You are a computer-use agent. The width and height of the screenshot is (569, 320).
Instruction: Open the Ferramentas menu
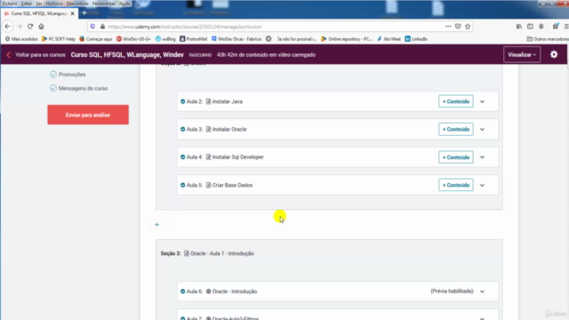[x=103, y=4]
